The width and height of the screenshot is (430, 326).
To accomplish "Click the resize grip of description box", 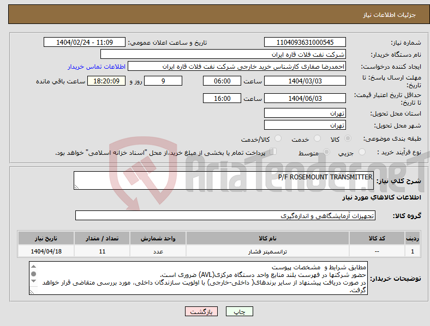I will (x=76, y=187).
